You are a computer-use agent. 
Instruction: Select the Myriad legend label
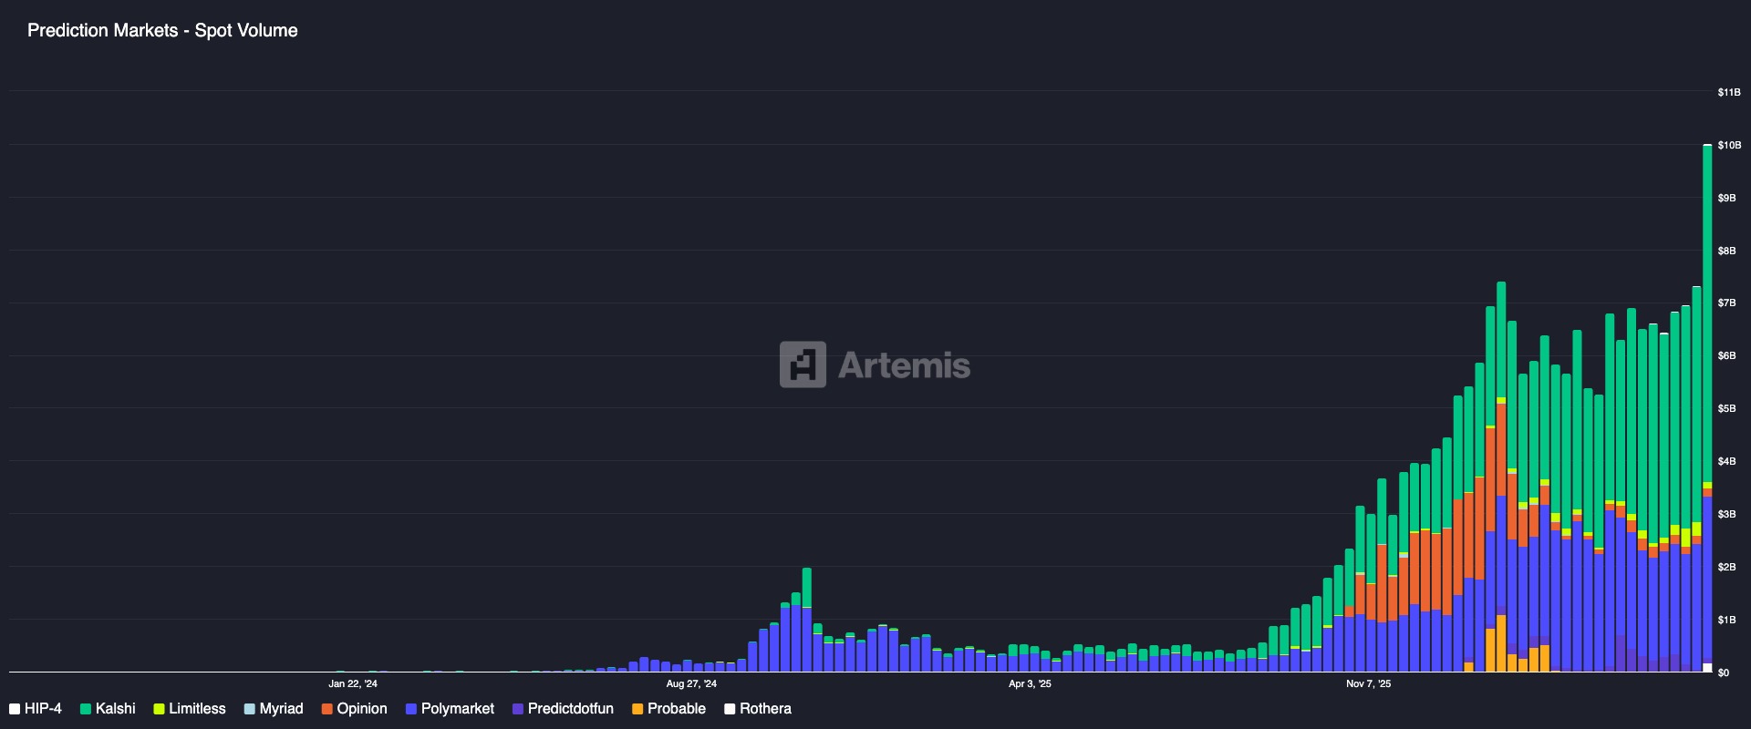tap(281, 709)
